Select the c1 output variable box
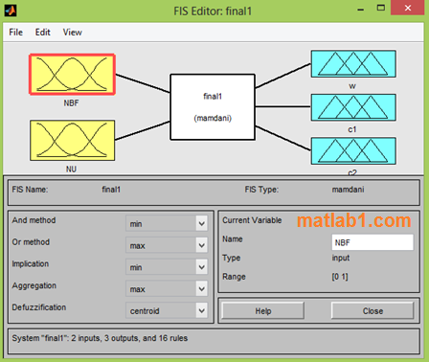The image size is (429, 362). [353, 107]
